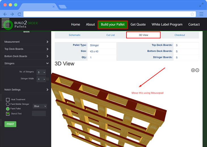Image resolution: width=207 pixels, height=147 pixels.
Task: Close the current browser tab
Action: point(54,7)
